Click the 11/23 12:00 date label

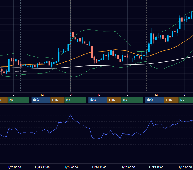(x=42, y=167)
